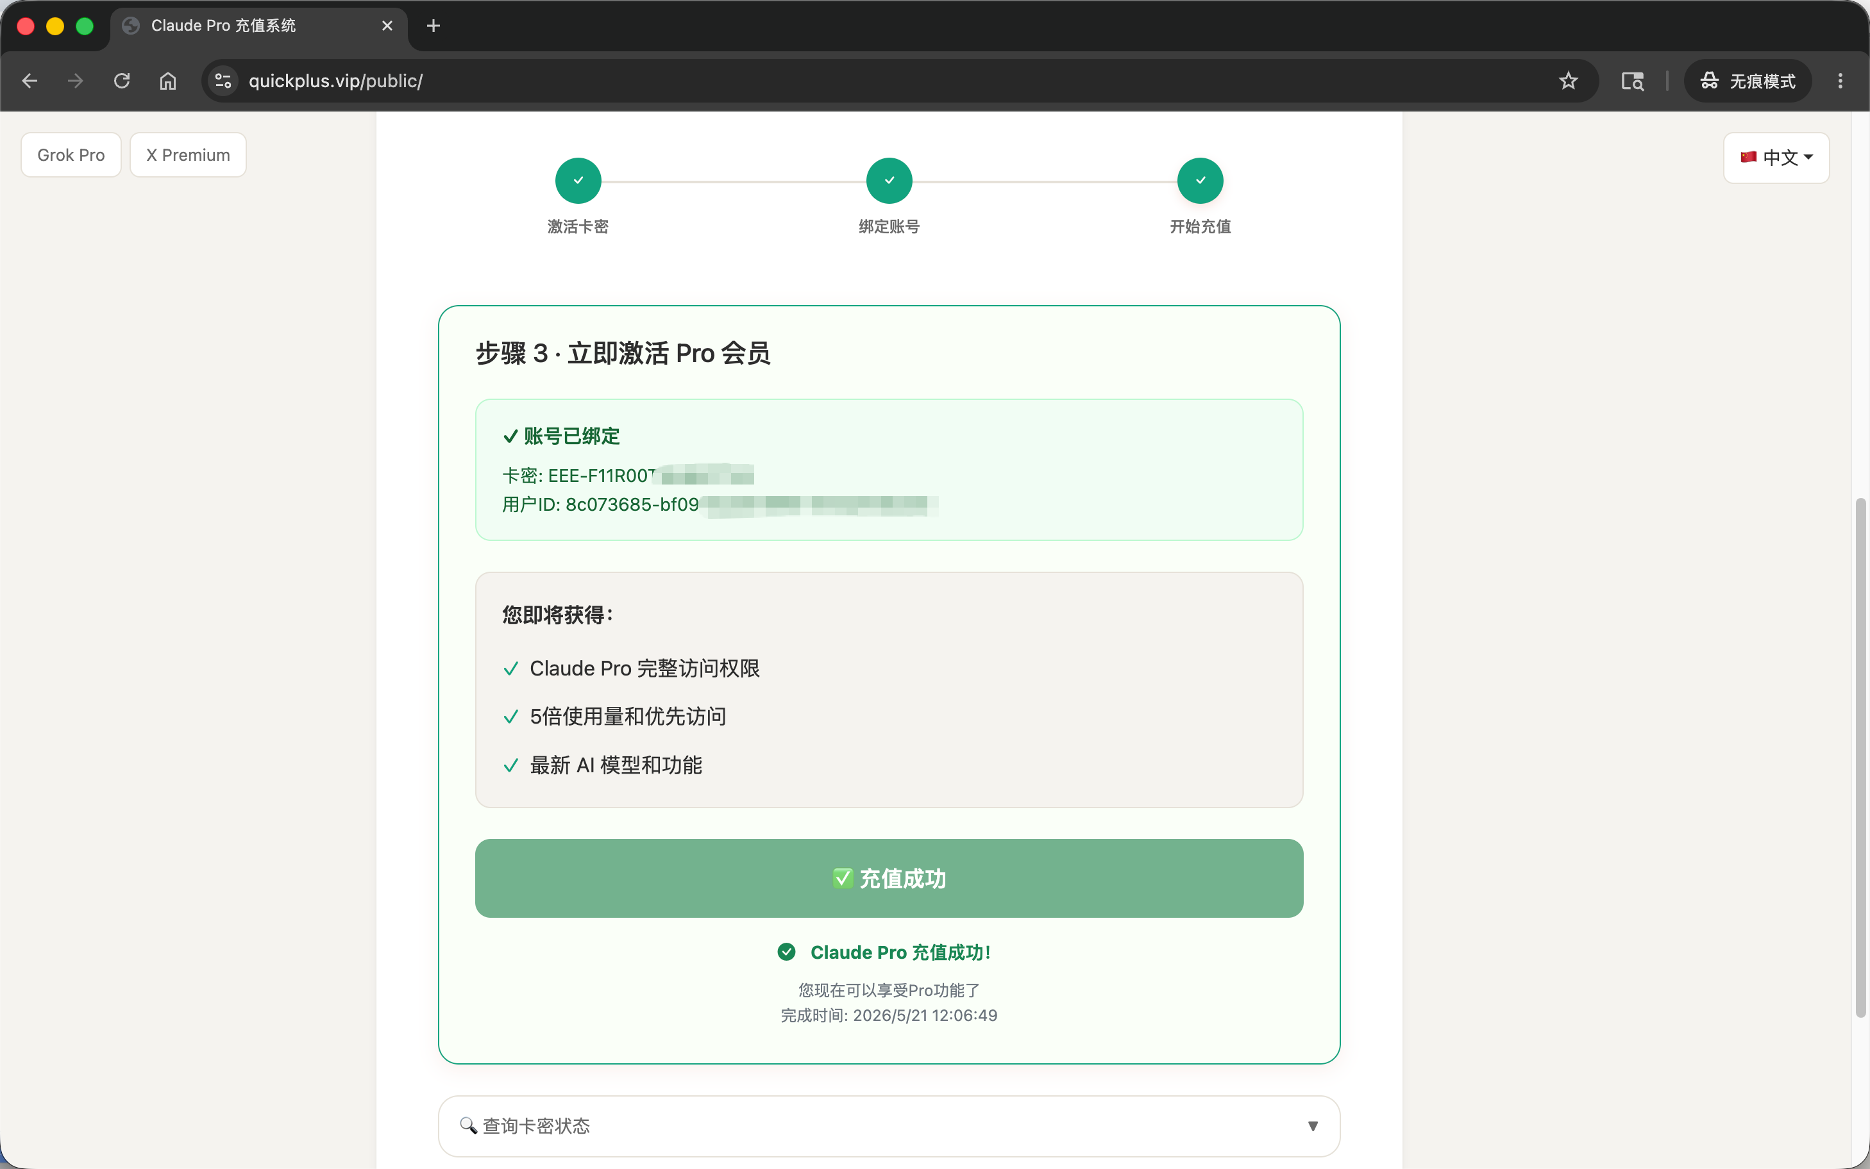This screenshot has width=1870, height=1169.
Task: Go back to previous page
Action: pos(29,80)
